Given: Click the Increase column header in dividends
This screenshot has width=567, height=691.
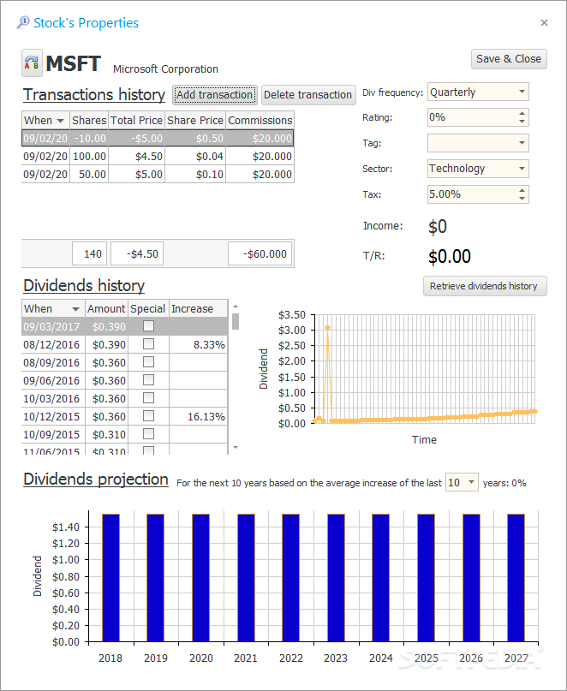Looking at the screenshot, I should click(x=199, y=308).
